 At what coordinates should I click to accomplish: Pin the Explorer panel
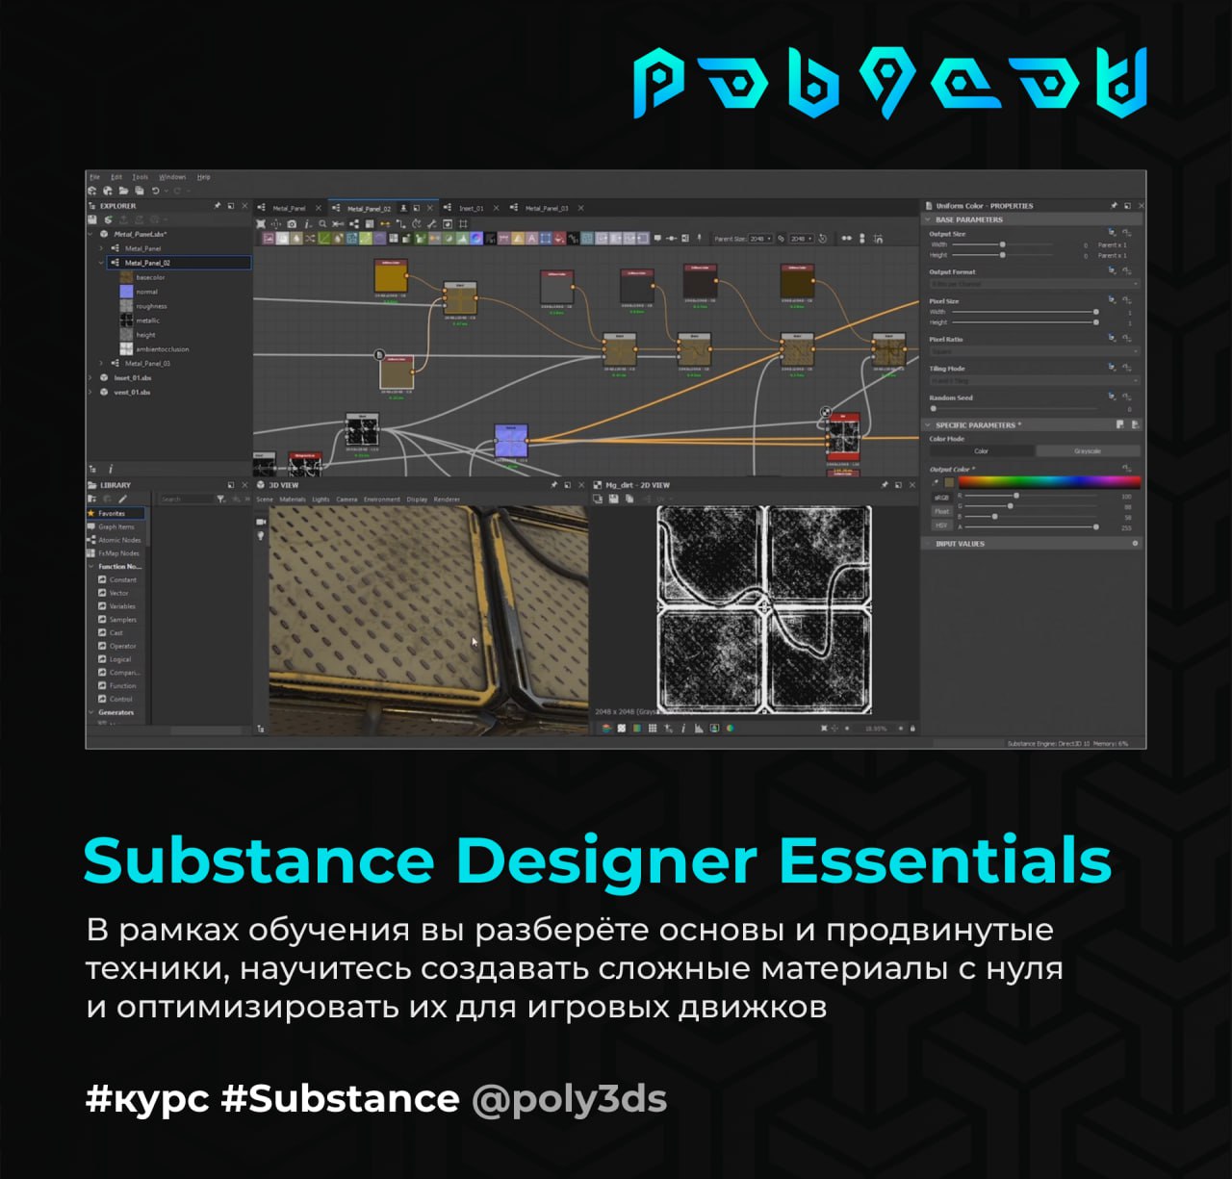point(218,205)
